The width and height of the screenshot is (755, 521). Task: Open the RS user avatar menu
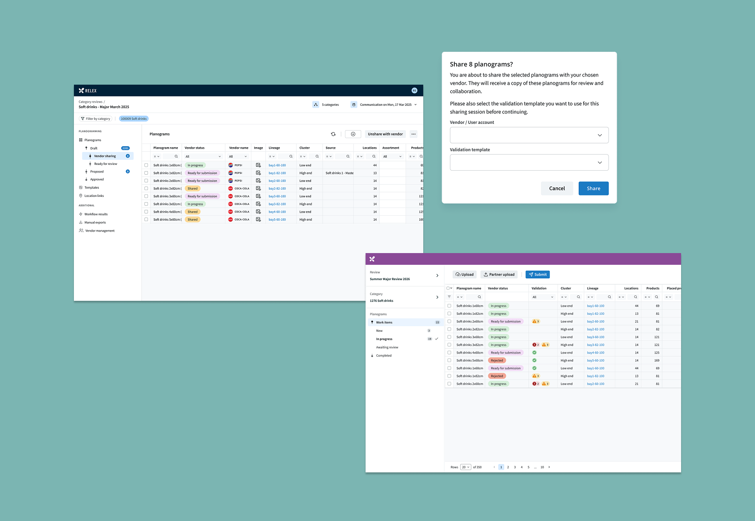[x=414, y=91]
